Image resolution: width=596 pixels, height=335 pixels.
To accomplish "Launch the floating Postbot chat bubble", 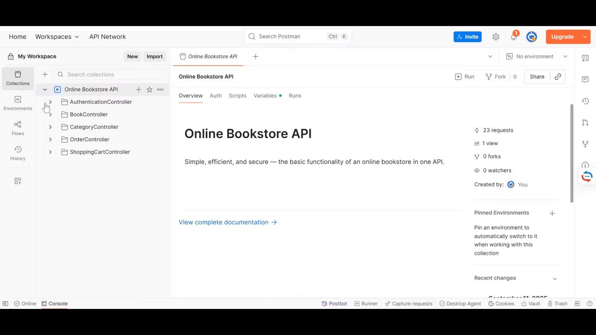I will [587, 176].
